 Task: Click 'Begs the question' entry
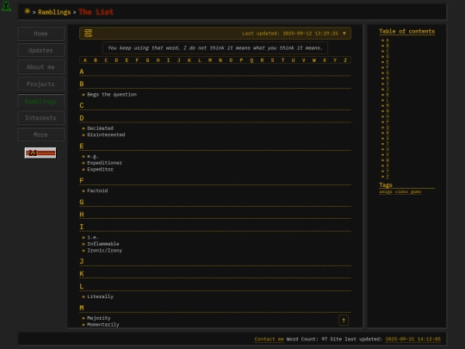point(112,95)
